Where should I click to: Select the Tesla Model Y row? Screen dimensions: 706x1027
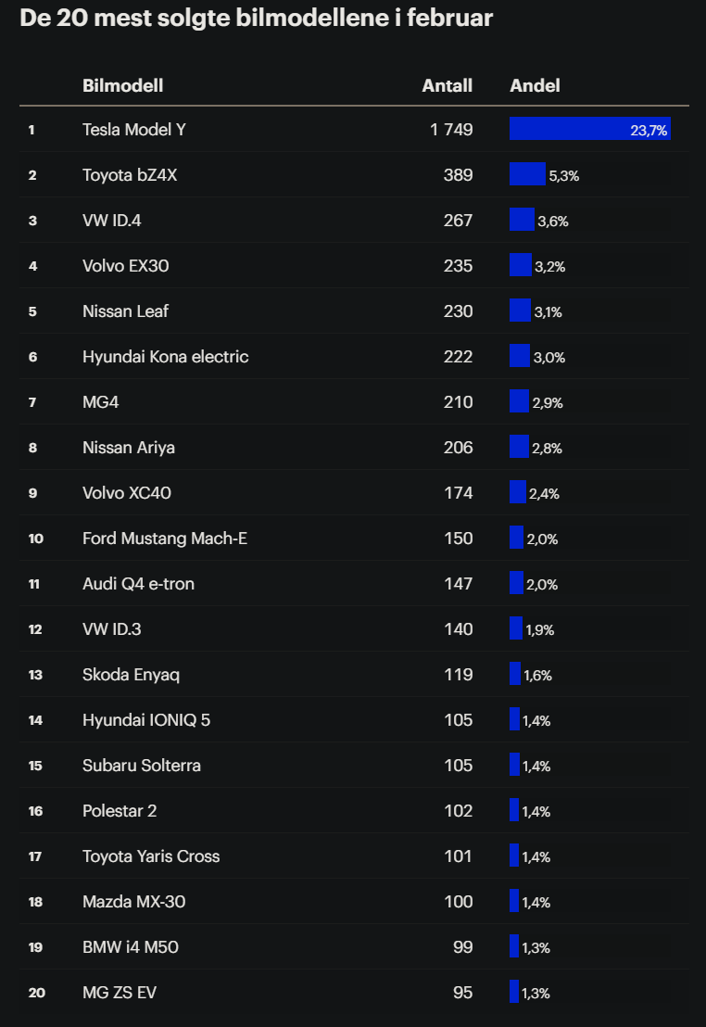coord(354,129)
